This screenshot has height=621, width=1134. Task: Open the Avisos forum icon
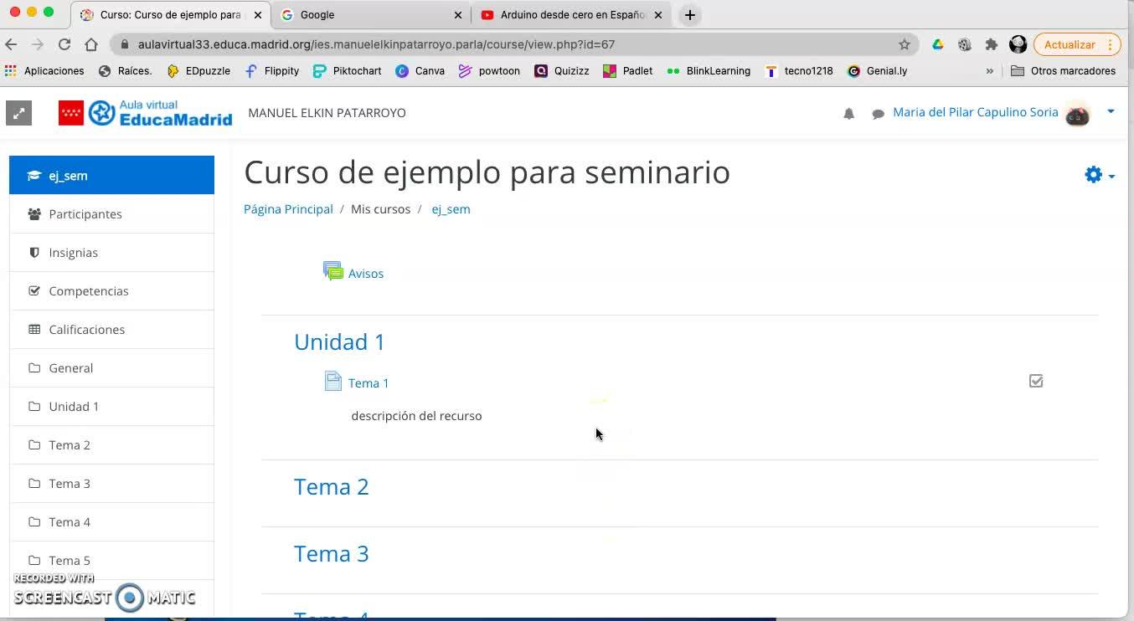pos(333,272)
